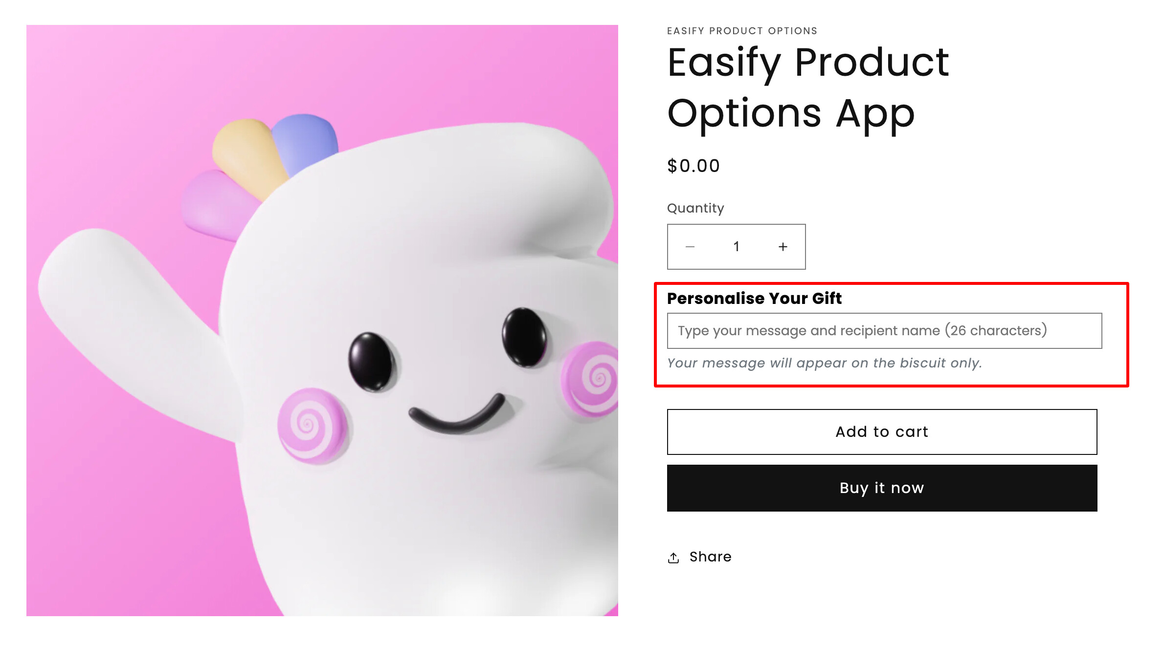Screen dimensions: 1164x645
Task: Click the mascot's left black eye
Action: (371, 361)
